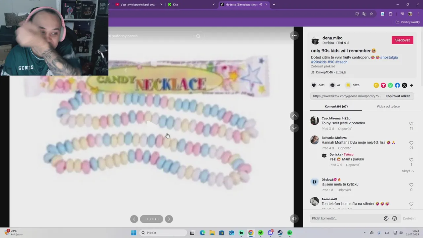Open the #czech hashtag
The height and width of the screenshot is (238, 423).
[341, 62]
